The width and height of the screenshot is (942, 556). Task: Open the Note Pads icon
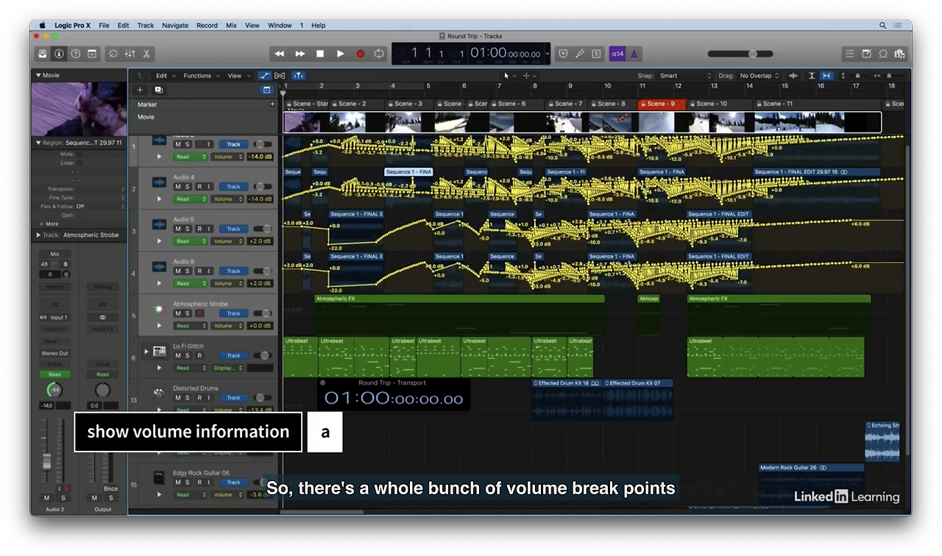coord(866,54)
